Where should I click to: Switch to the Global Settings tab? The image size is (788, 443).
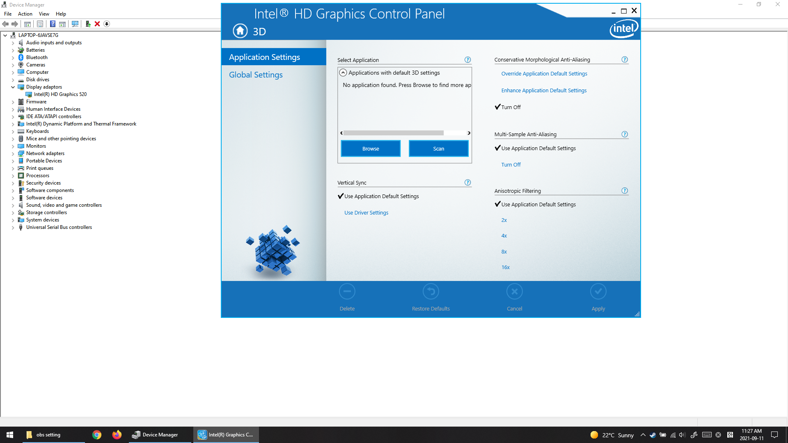(x=256, y=75)
